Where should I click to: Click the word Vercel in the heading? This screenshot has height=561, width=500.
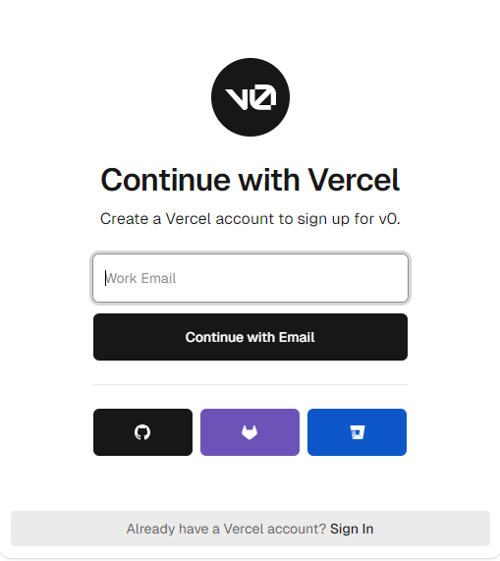click(354, 180)
